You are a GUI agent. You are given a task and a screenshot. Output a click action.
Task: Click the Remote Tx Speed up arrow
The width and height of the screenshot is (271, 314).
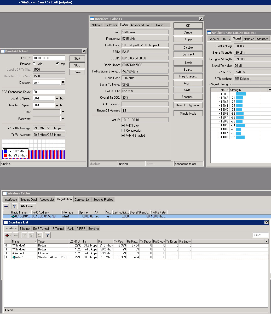coord(57,105)
